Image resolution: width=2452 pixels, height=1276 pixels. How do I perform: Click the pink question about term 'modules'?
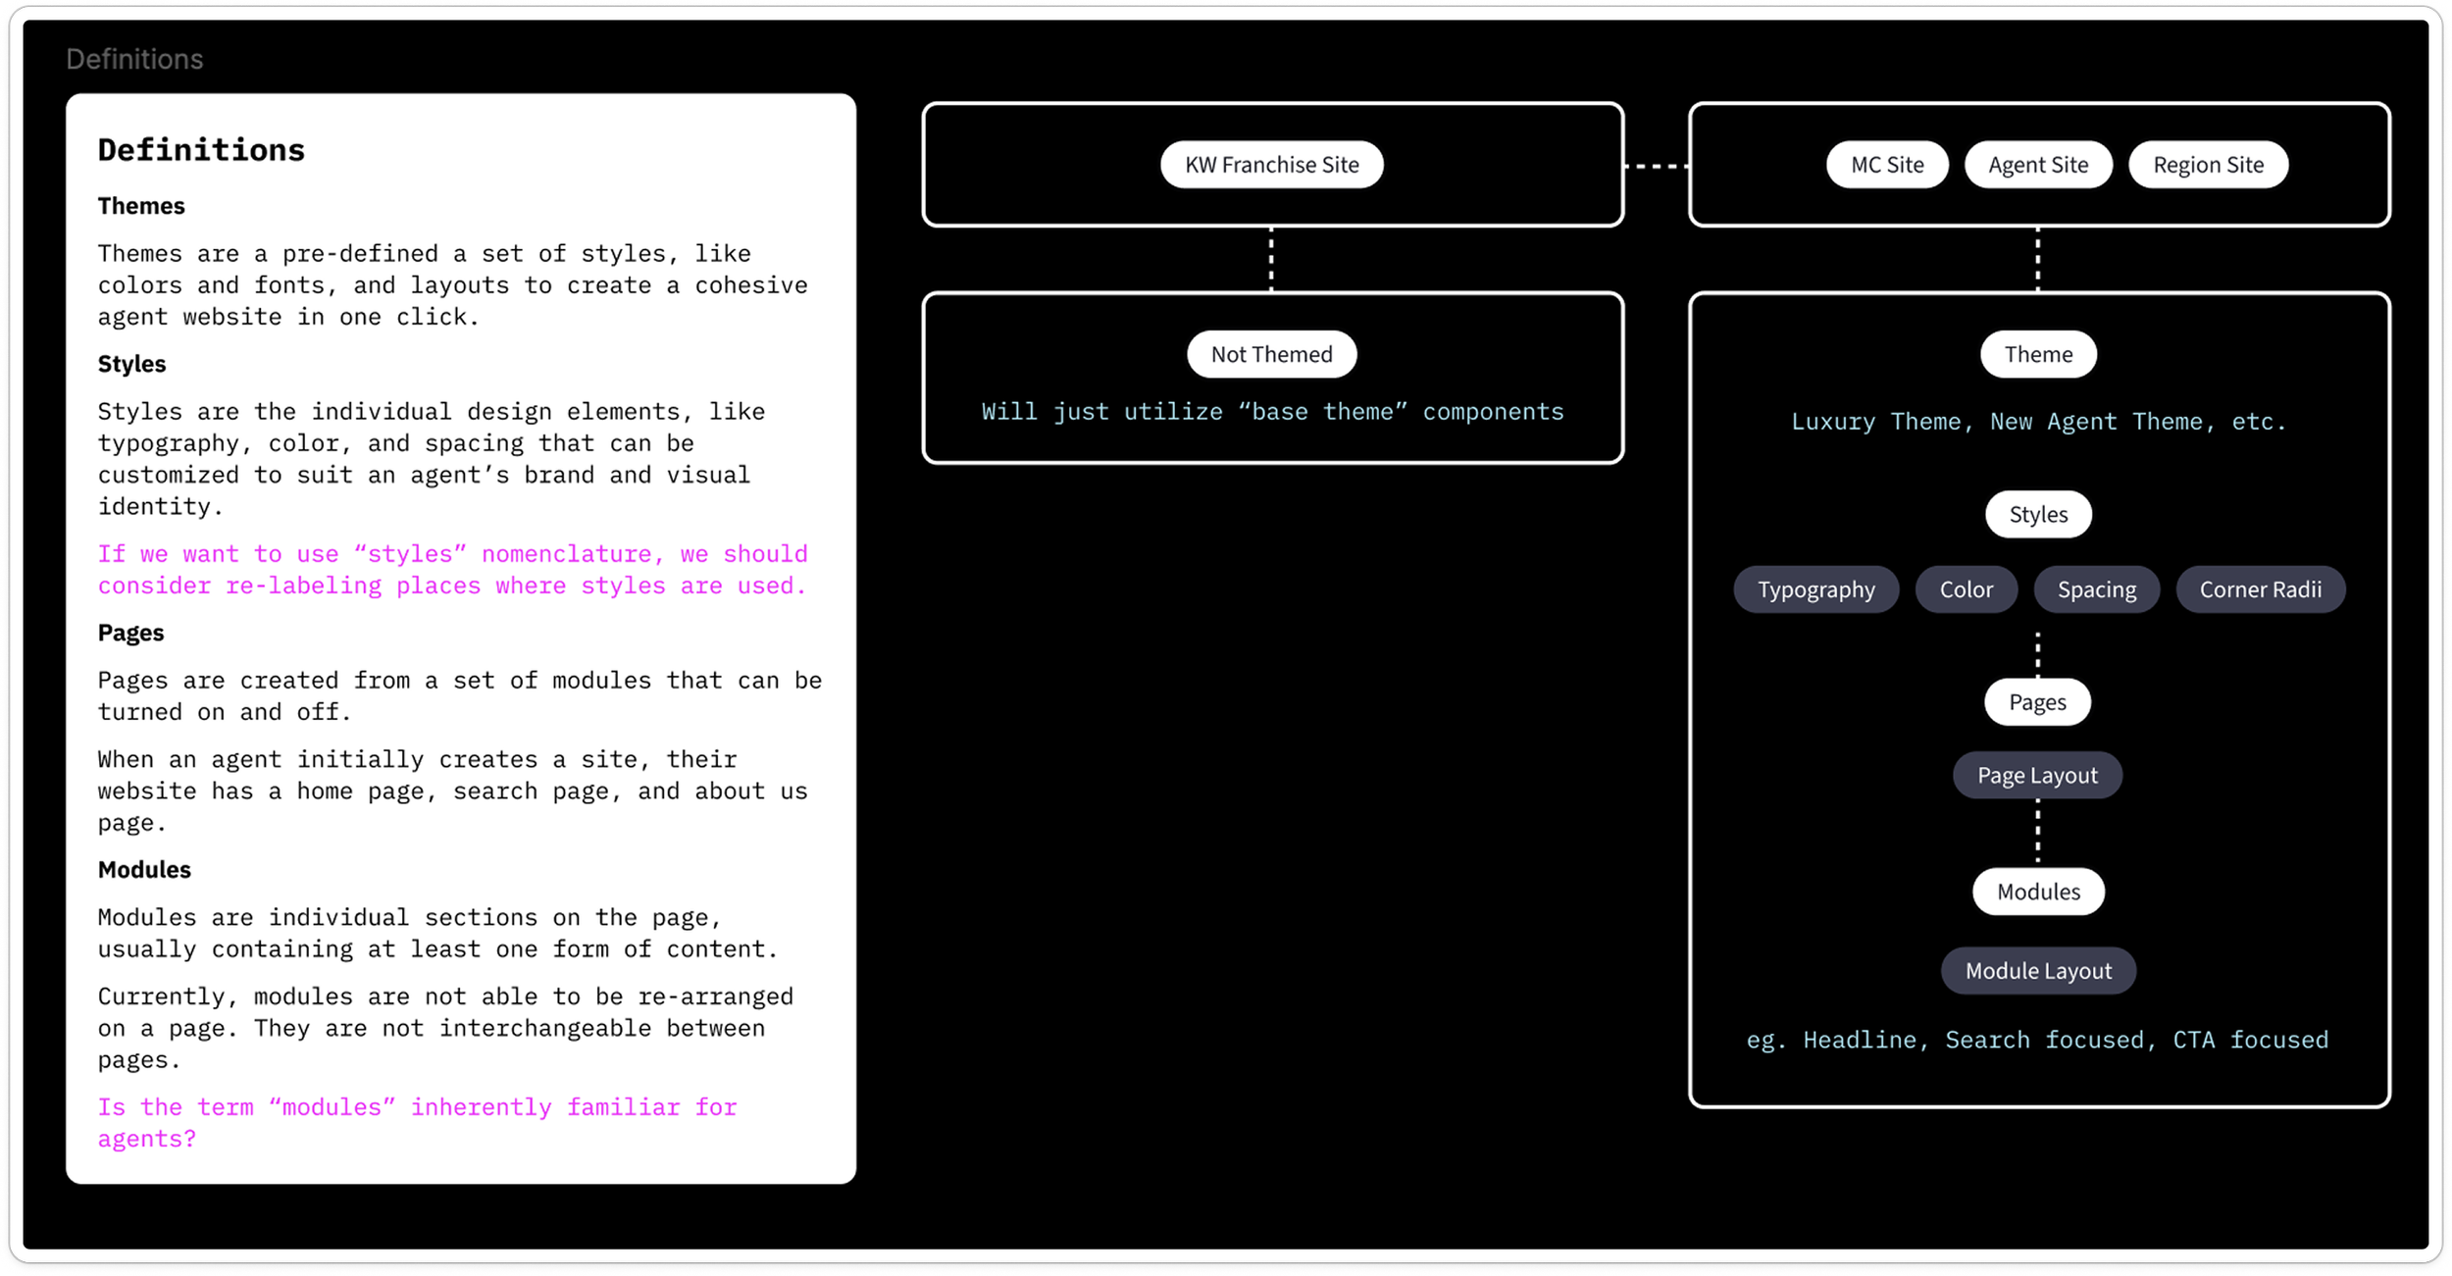click(x=417, y=1123)
